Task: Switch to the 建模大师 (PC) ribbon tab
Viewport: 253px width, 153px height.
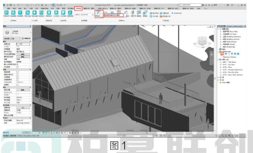Action: coord(159,8)
